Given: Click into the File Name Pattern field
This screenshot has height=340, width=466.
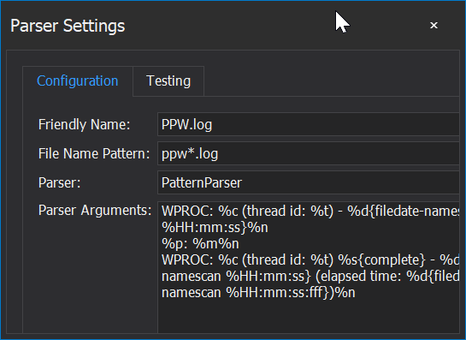Looking at the screenshot, I should [x=309, y=153].
